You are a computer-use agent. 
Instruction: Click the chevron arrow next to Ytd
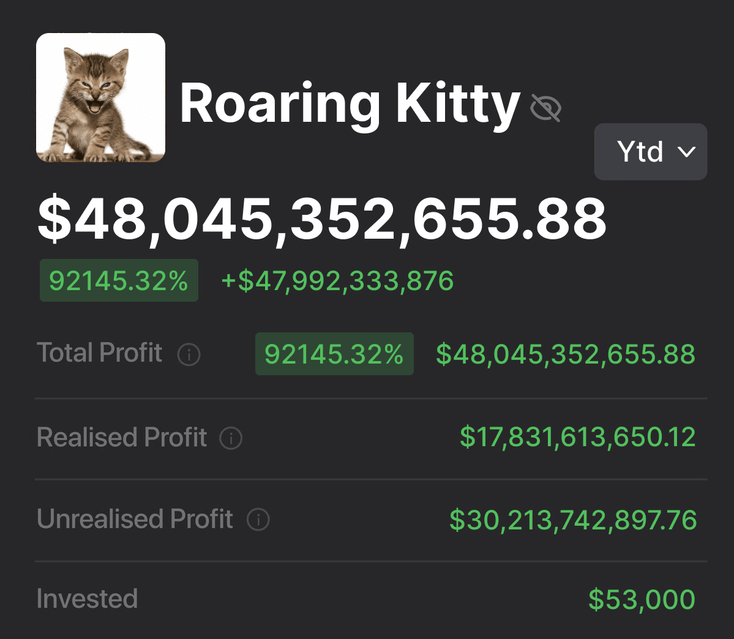tap(687, 152)
